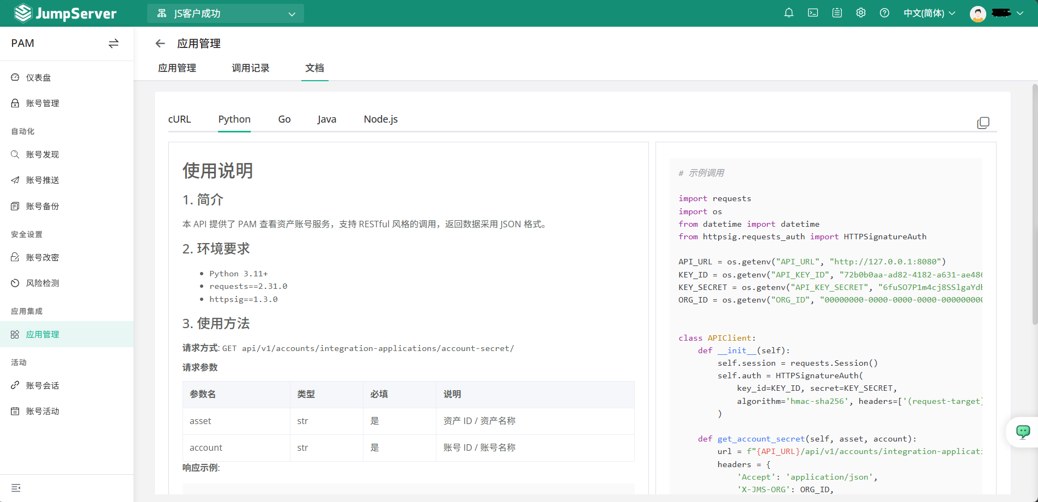Click the 应用管理 grid icon in sidebar
Viewport: 1038px width, 502px height.
coord(15,334)
